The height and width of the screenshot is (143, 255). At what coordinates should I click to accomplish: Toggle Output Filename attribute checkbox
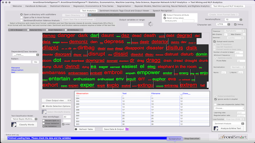pyautogui.click(x=165, y=15)
